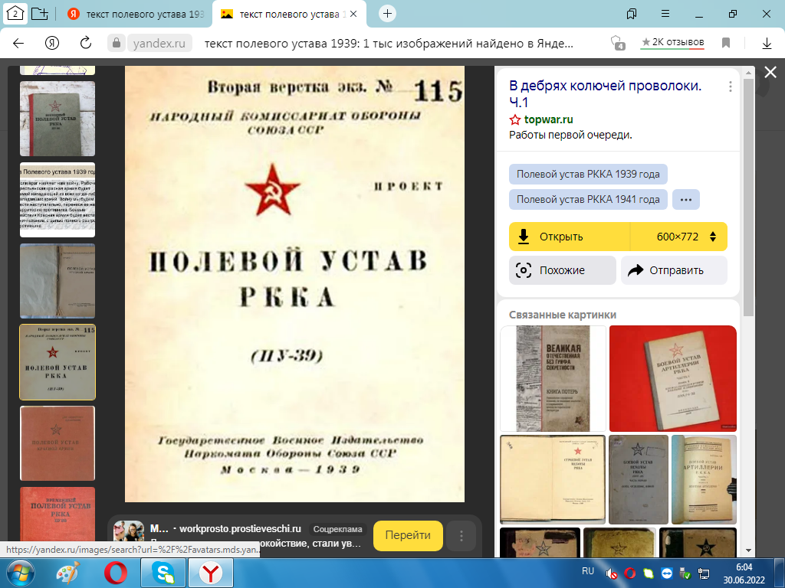Select tag Полевой устав РККА 1941 года
785x588 pixels.
coord(588,199)
